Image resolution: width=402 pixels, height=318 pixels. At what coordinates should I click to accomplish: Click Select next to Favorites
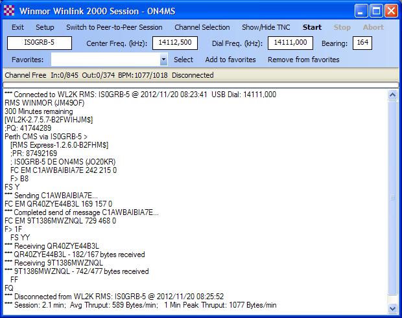(183, 60)
